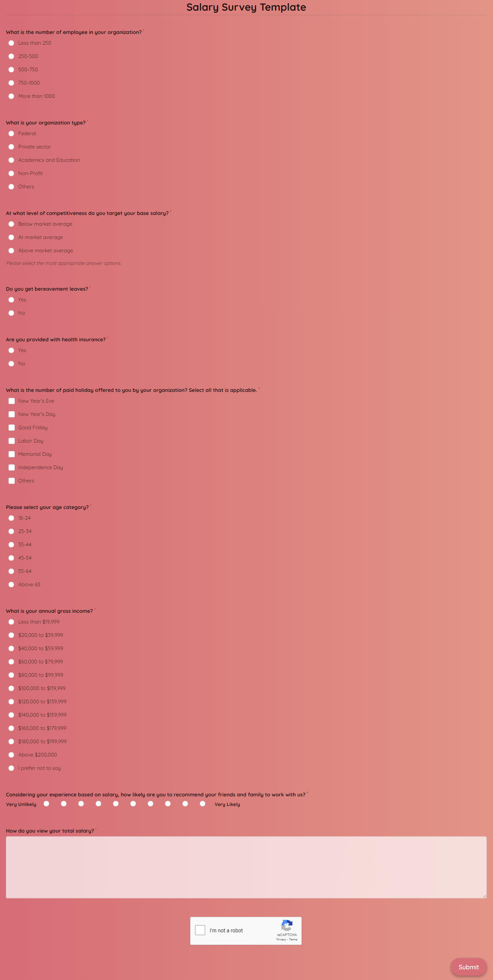Image resolution: width=493 pixels, height=980 pixels.
Task: Select Non-Profit organization type
Action: coord(11,174)
